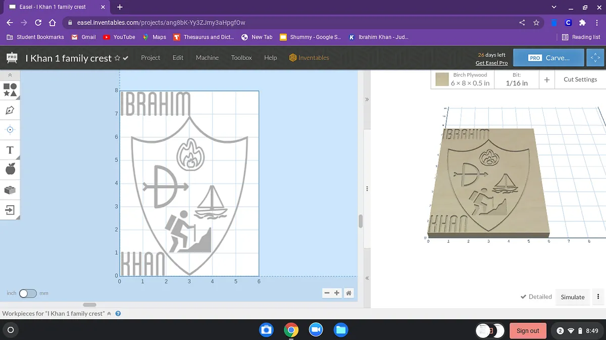
Task: Toggle units between inch and mm
Action: [27, 293]
